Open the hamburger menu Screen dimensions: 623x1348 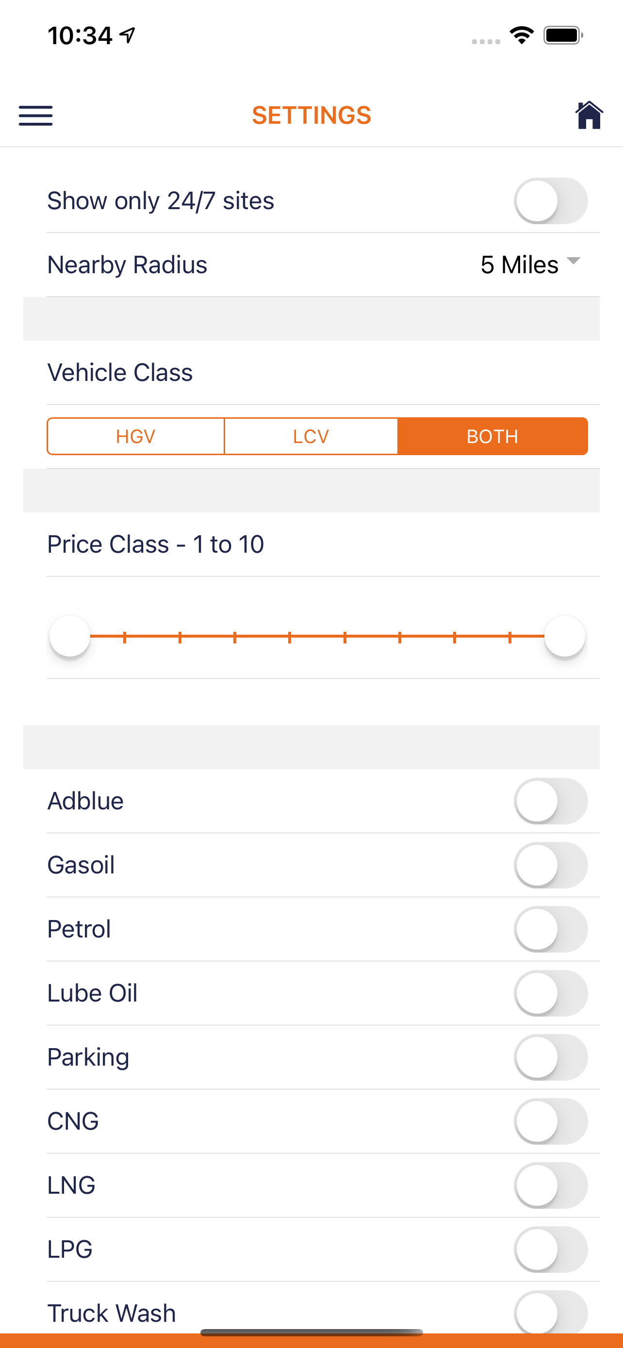click(35, 115)
